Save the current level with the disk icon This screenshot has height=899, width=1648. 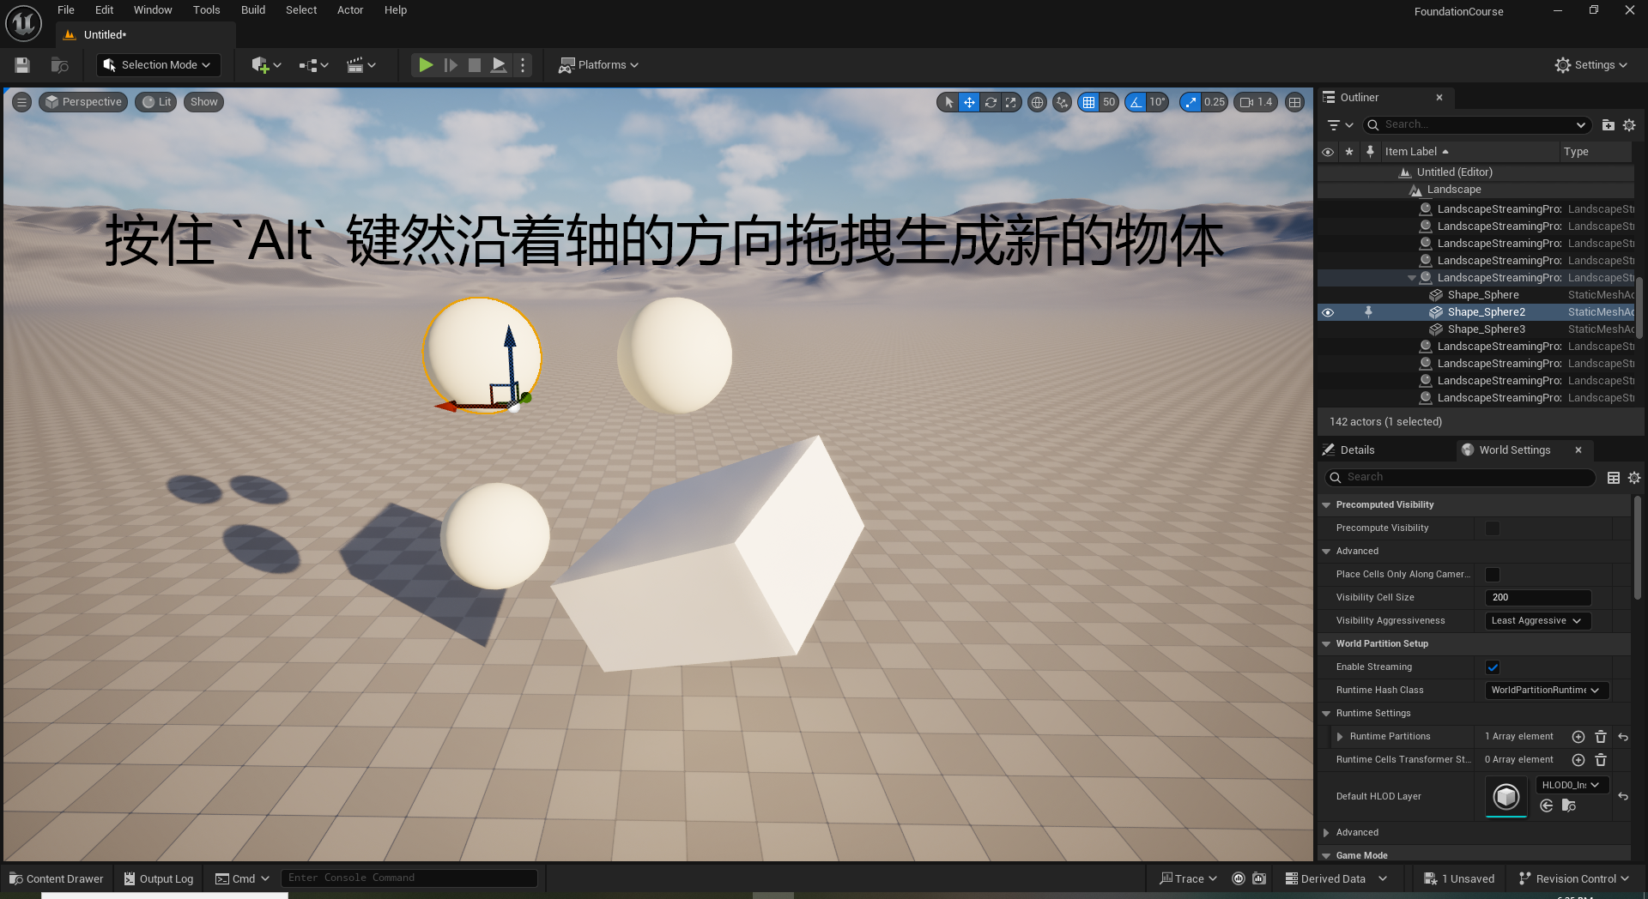(22, 65)
